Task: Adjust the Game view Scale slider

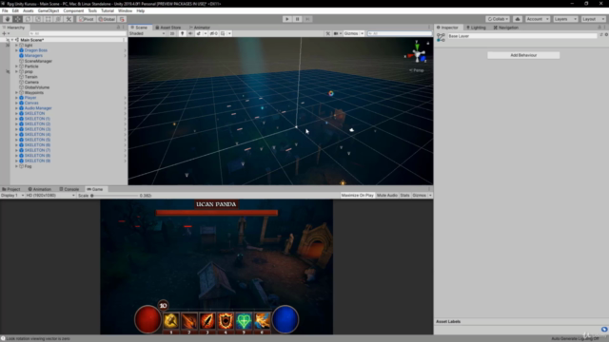Action: click(114, 196)
